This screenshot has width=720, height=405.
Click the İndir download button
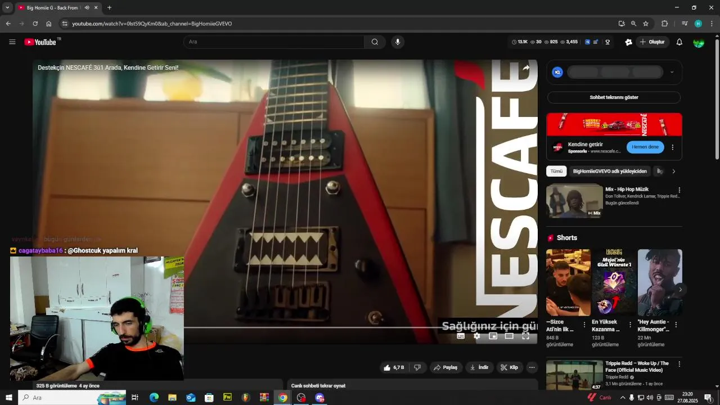pos(480,367)
